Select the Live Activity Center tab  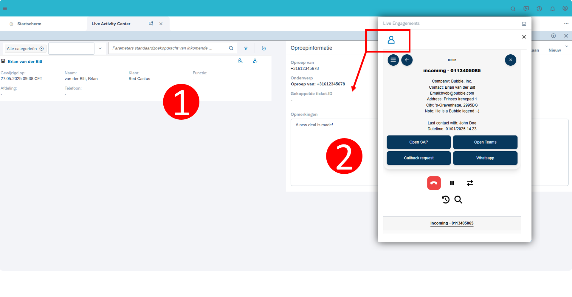tap(111, 24)
